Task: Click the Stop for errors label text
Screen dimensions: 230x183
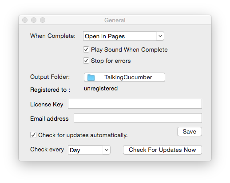Action: coord(111,61)
